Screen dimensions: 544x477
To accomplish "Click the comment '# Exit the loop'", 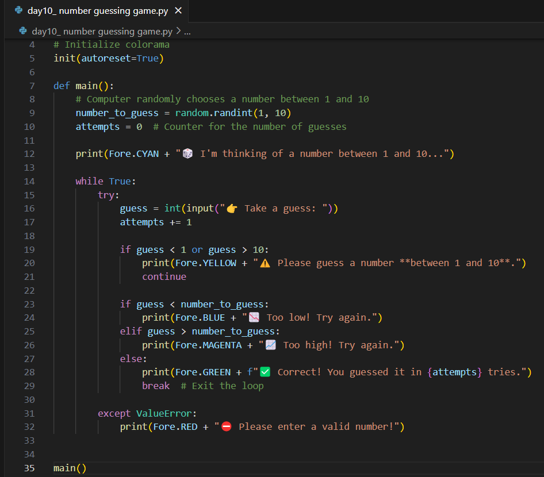I will [223, 386].
